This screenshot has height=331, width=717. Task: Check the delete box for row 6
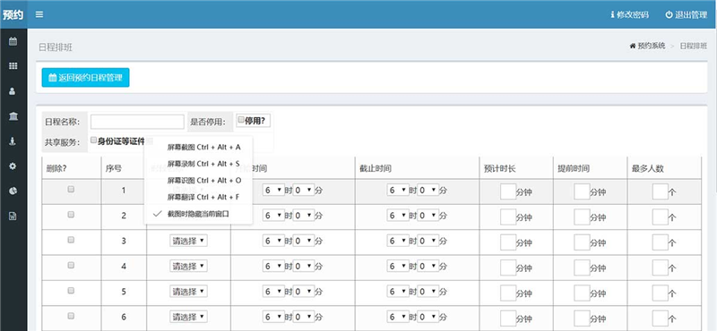coord(71,316)
